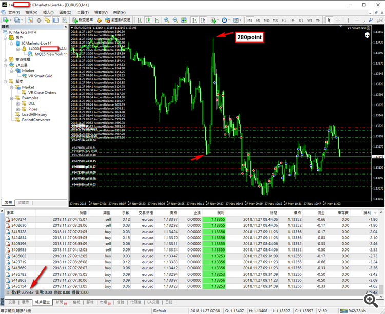Viewport: 385px width, 314px height.
Task: Toggle the Market Watch window icon
Action: coord(30,20)
